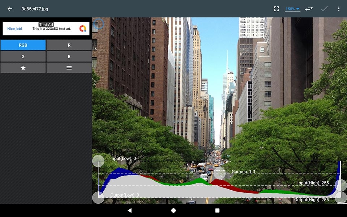Switch to the blue channel
This screenshot has width=347, height=217.
pyautogui.click(x=69, y=56)
